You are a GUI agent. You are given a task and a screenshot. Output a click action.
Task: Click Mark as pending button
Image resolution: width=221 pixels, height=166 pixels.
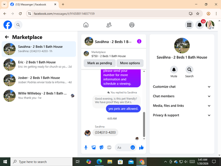99,63
